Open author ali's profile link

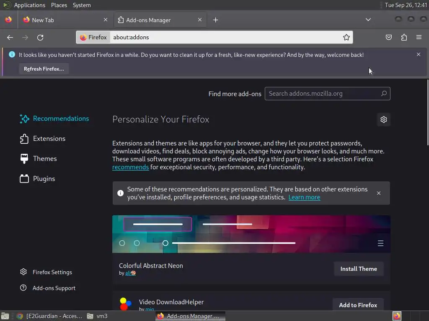[x=130, y=273]
